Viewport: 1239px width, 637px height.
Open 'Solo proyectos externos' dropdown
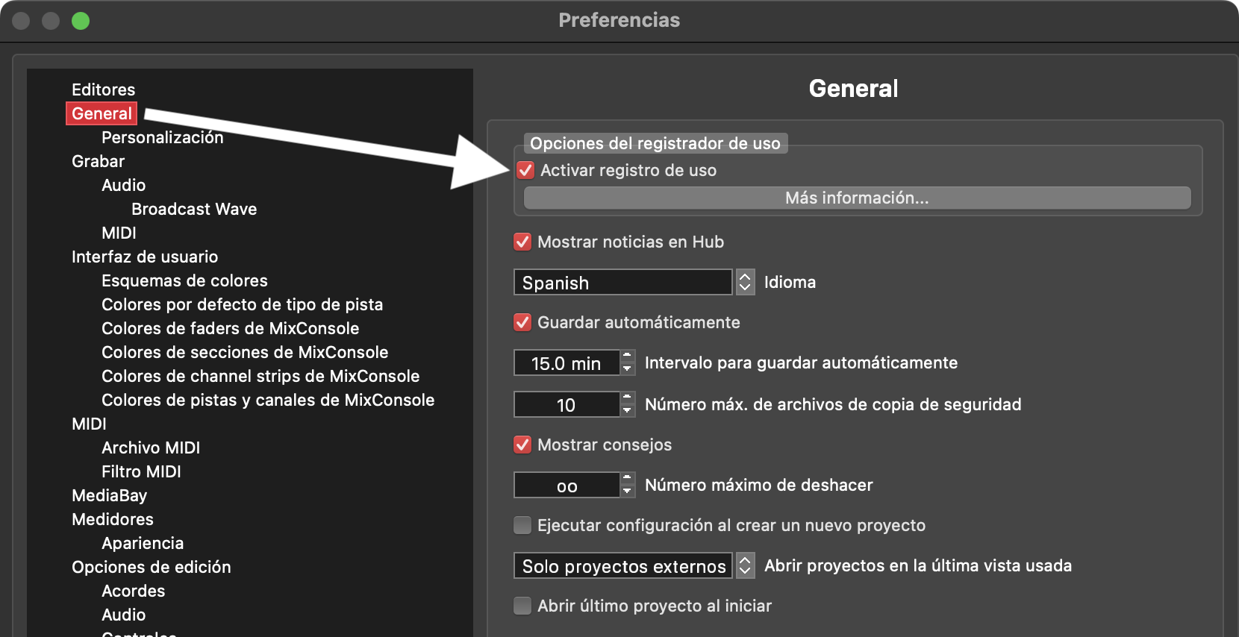coord(622,566)
